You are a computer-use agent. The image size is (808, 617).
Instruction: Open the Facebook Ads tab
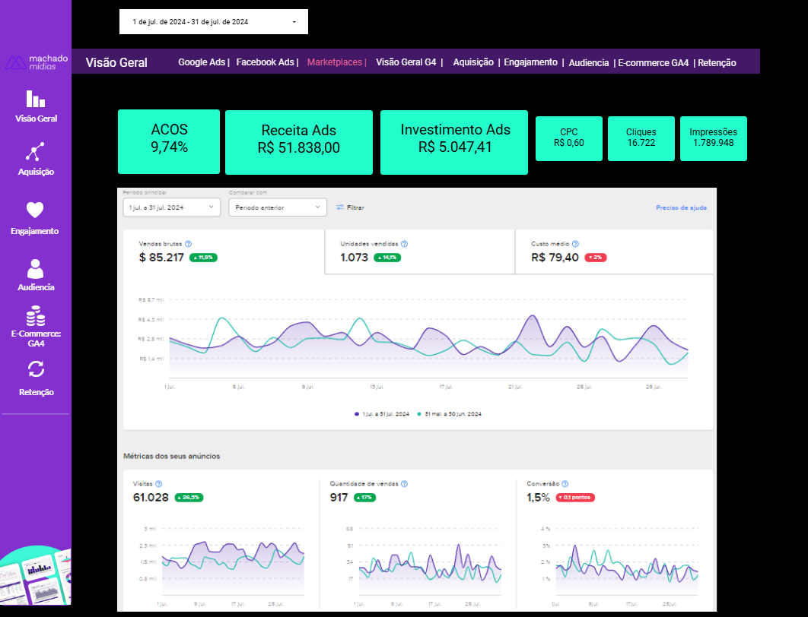265,62
